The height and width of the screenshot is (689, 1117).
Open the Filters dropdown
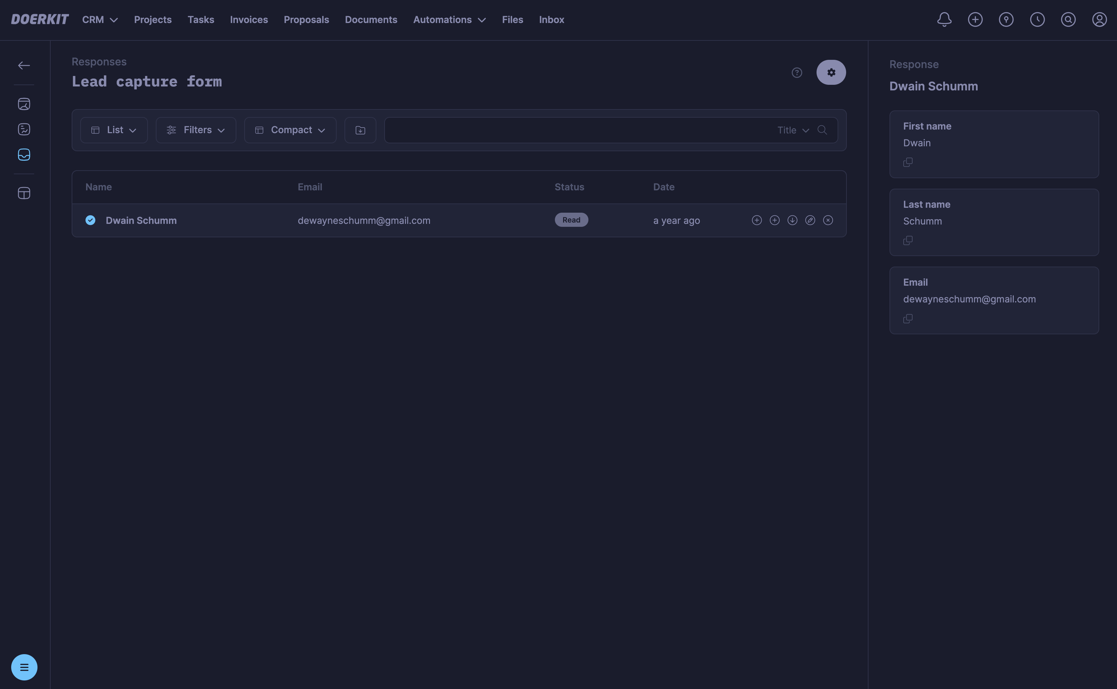coord(196,130)
